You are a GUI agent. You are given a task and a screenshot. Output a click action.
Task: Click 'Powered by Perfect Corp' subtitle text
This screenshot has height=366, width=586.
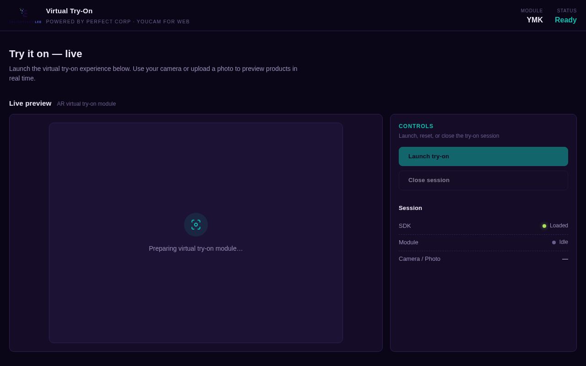click(118, 22)
